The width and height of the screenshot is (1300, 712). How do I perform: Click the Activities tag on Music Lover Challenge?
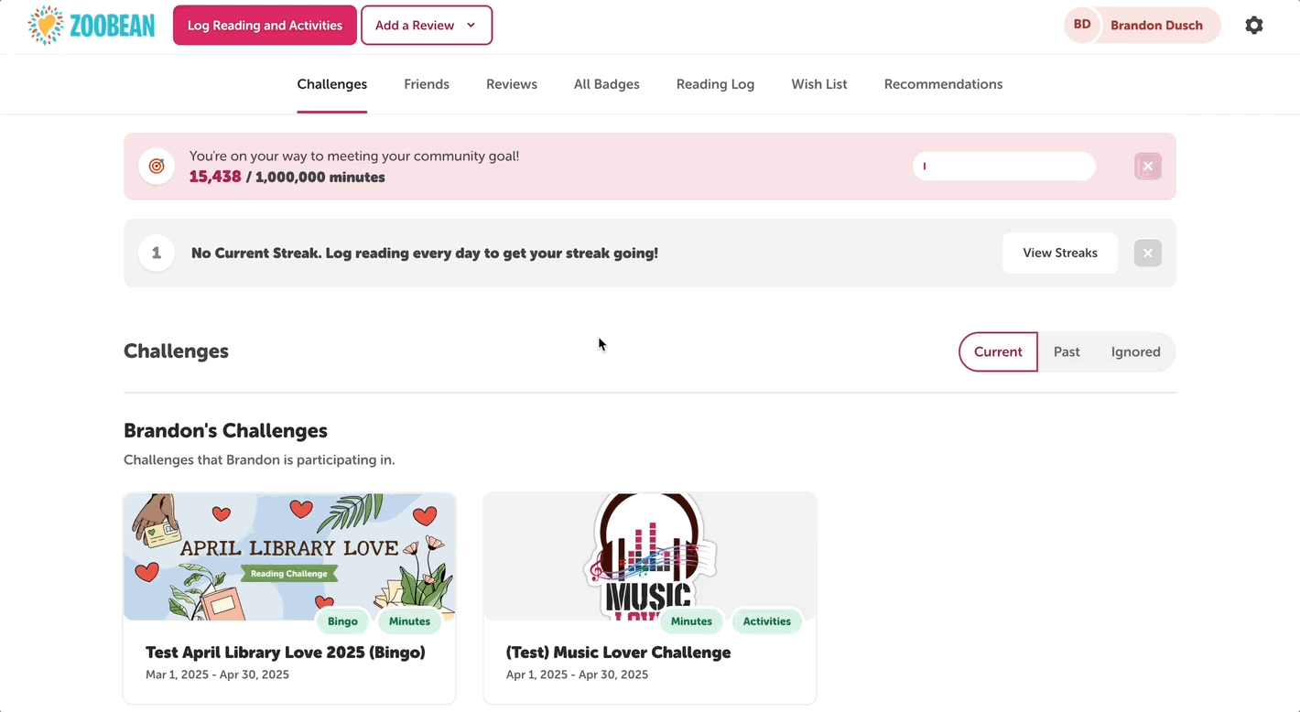tap(766, 620)
